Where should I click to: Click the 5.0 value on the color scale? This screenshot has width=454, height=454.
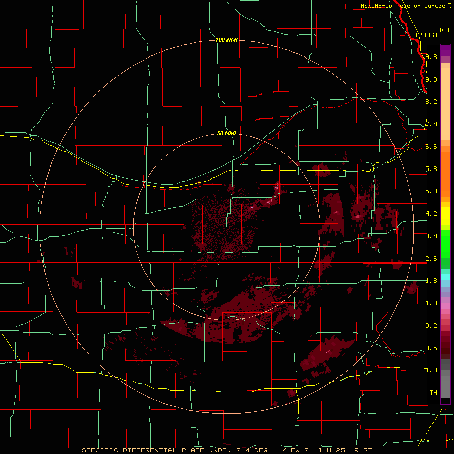(x=431, y=191)
